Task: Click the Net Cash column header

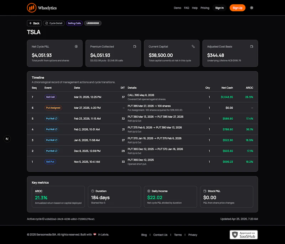Action: tap(227, 88)
